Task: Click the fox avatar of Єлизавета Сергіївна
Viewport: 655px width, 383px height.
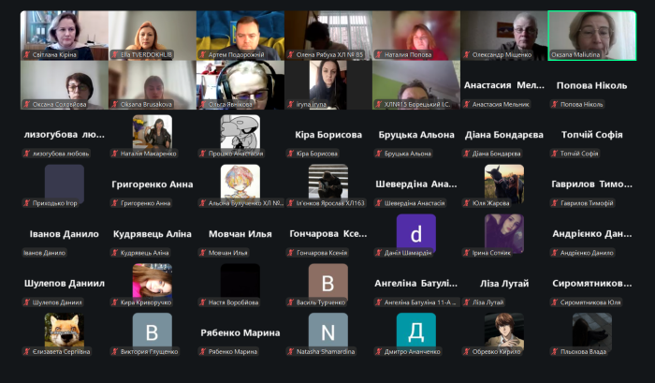Action: click(x=64, y=330)
